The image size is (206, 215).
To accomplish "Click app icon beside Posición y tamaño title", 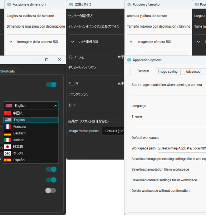I will pyautogui.click(x=129, y=4).
